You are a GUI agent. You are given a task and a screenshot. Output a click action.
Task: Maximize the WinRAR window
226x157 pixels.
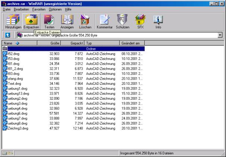point(216,4)
